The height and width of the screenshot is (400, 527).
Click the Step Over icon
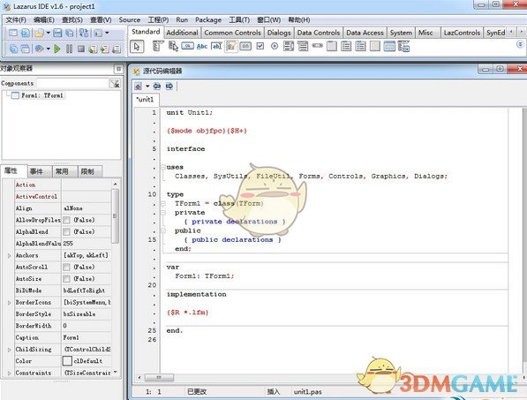click(104, 49)
